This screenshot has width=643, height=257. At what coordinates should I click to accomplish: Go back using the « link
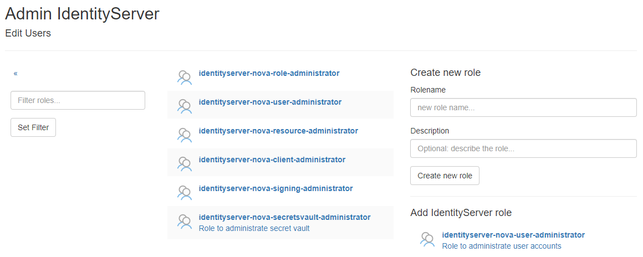pyautogui.click(x=16, y=73)
